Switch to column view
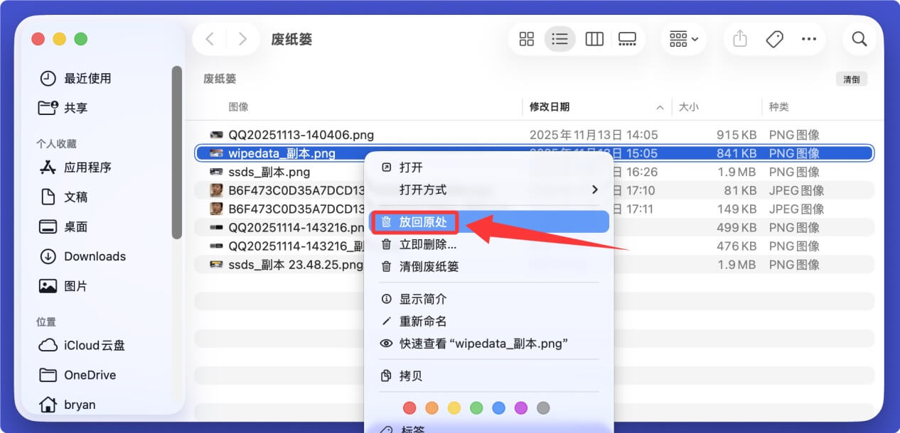 tap(594, 39)
